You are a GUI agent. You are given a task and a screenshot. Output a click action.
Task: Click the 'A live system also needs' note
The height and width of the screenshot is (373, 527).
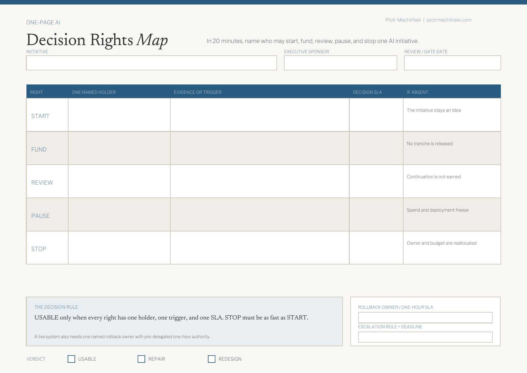click(122, 337)
